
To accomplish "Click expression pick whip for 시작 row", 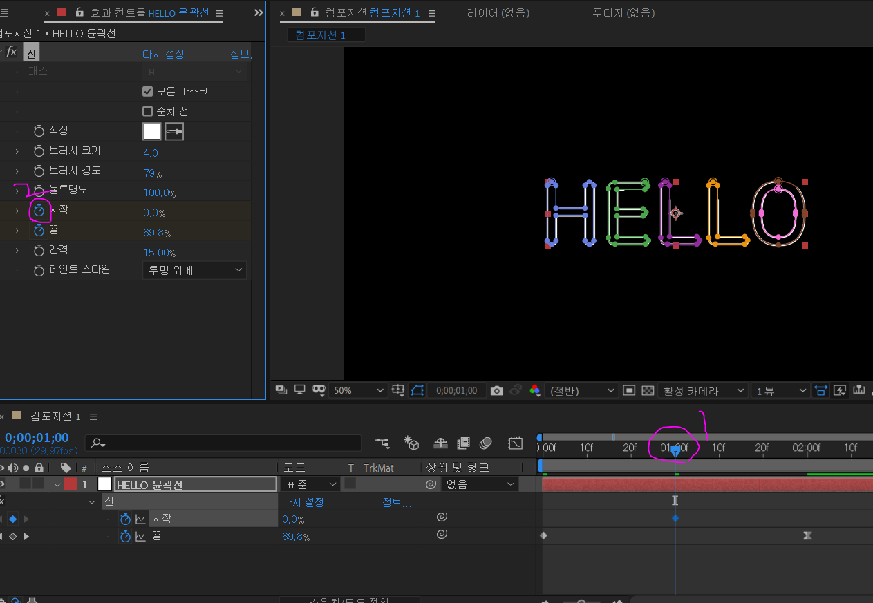I will [x=441, y=517].
